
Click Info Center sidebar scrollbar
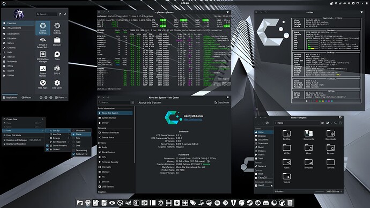[x=135, y=135]
